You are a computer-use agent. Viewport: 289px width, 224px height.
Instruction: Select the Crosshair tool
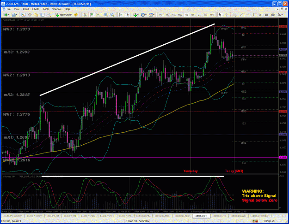click(x=227, y=15)
